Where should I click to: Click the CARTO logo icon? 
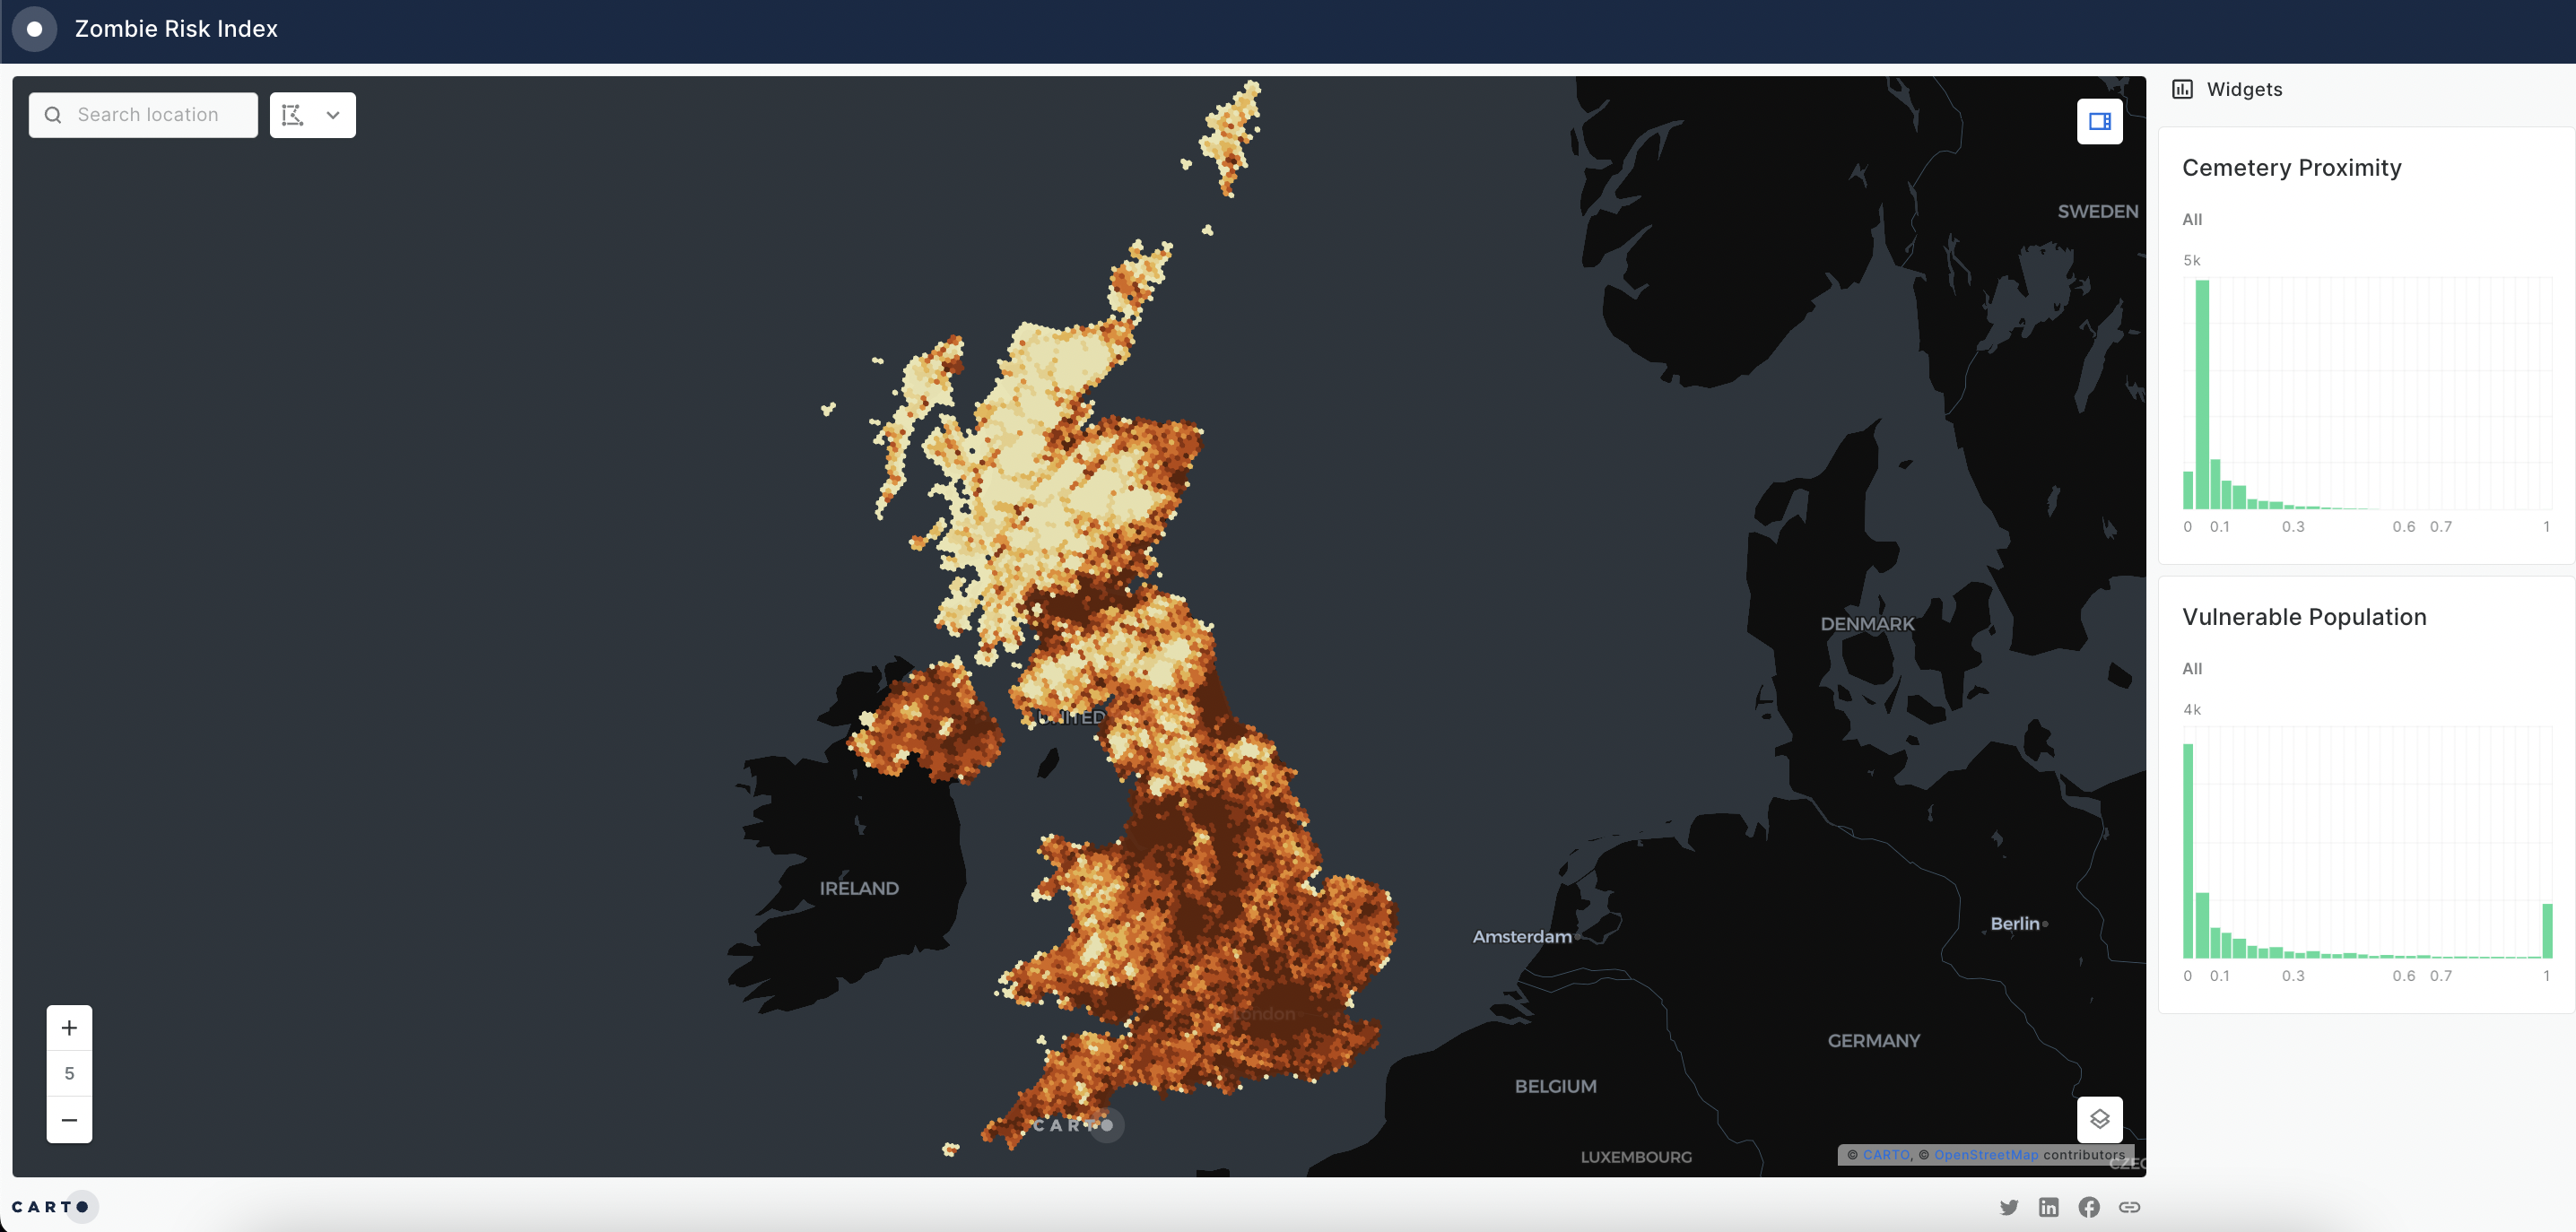(51, 1204)
